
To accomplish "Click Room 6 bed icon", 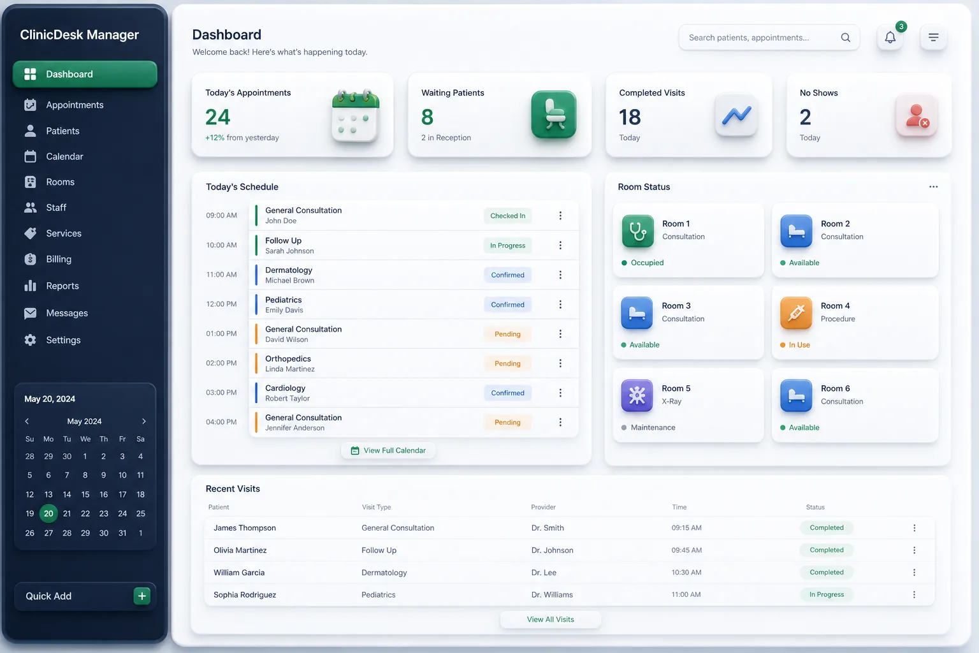I will [x=796, y=395].
